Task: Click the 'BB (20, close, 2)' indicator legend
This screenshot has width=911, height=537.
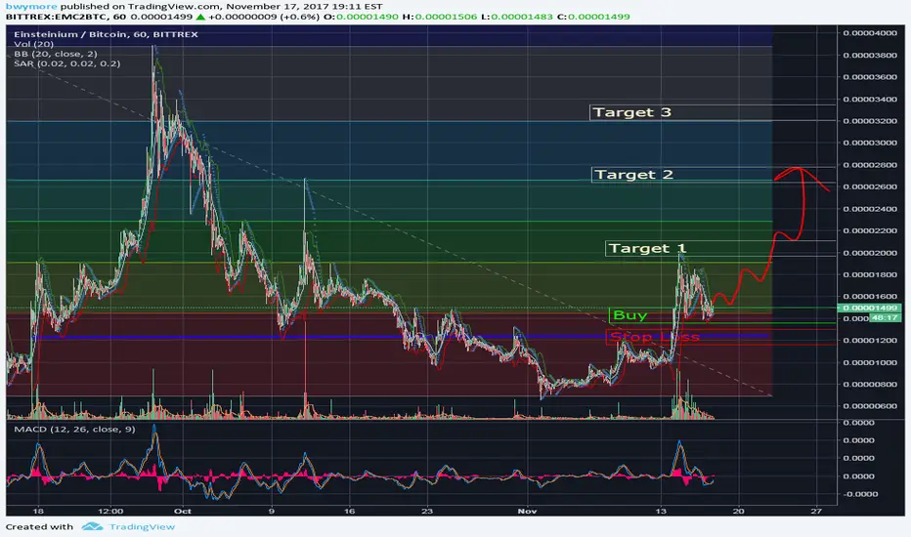Action: coord(56,54)
